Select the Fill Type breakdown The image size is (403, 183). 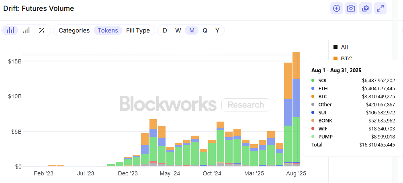tap(138, 30)
